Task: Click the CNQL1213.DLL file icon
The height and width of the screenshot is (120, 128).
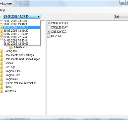Action: 49,23
